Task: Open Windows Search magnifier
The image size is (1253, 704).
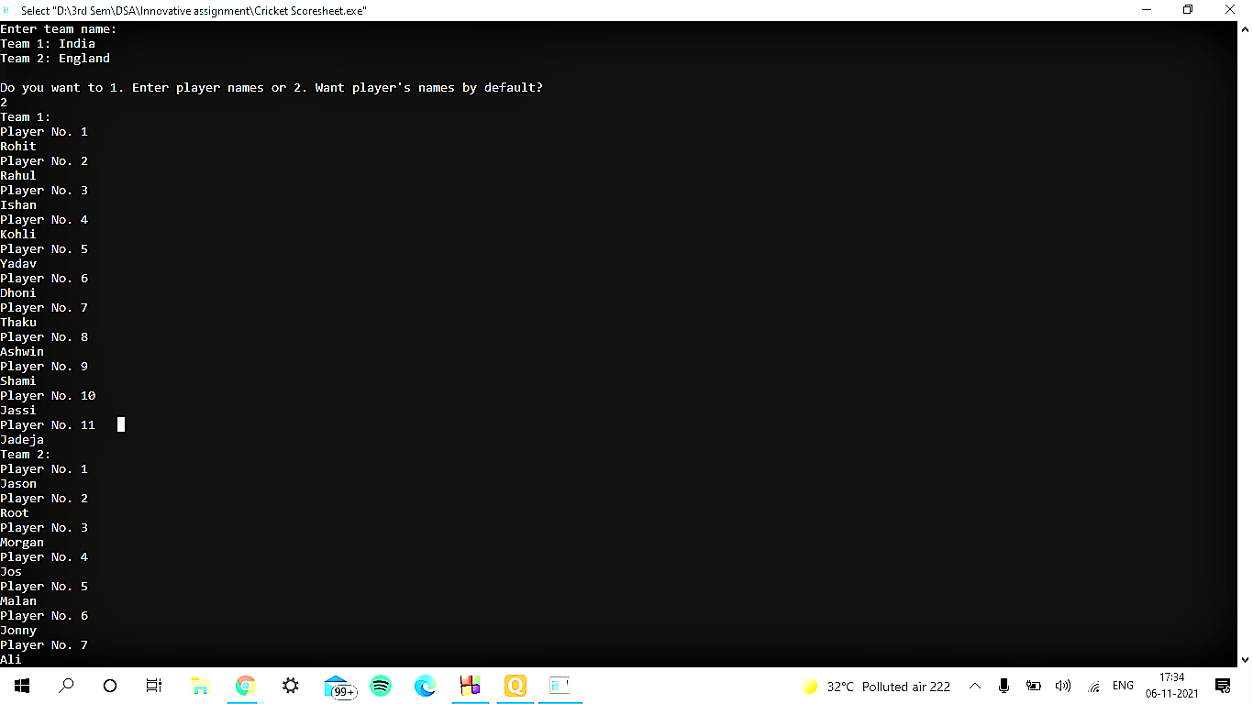Action: pos(65,686)
